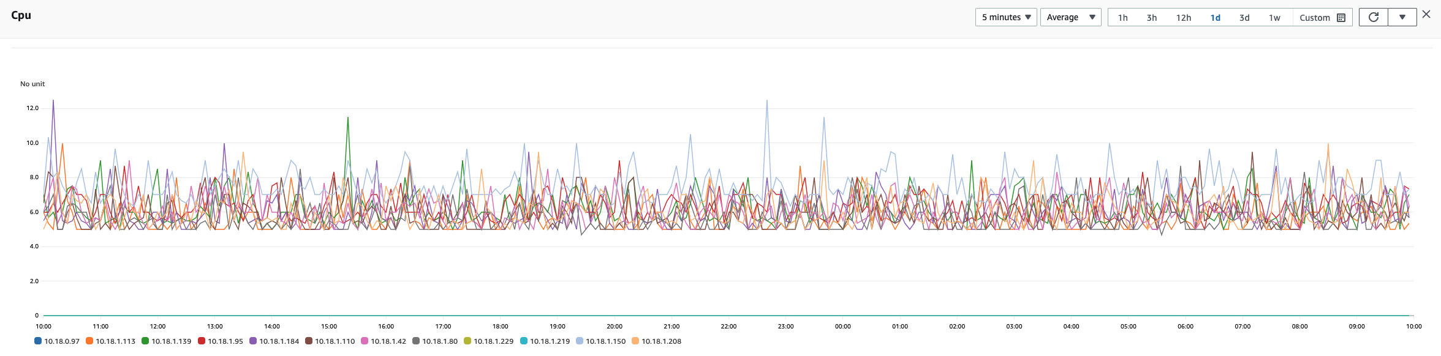Open the 5 minutes period dropdown
The width and height of the screenshot is (1441, 356).
click(x=1006, y=17)
